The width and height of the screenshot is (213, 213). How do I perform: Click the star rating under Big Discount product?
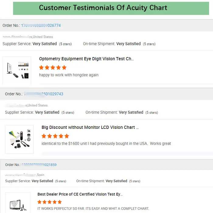(55, 136)
